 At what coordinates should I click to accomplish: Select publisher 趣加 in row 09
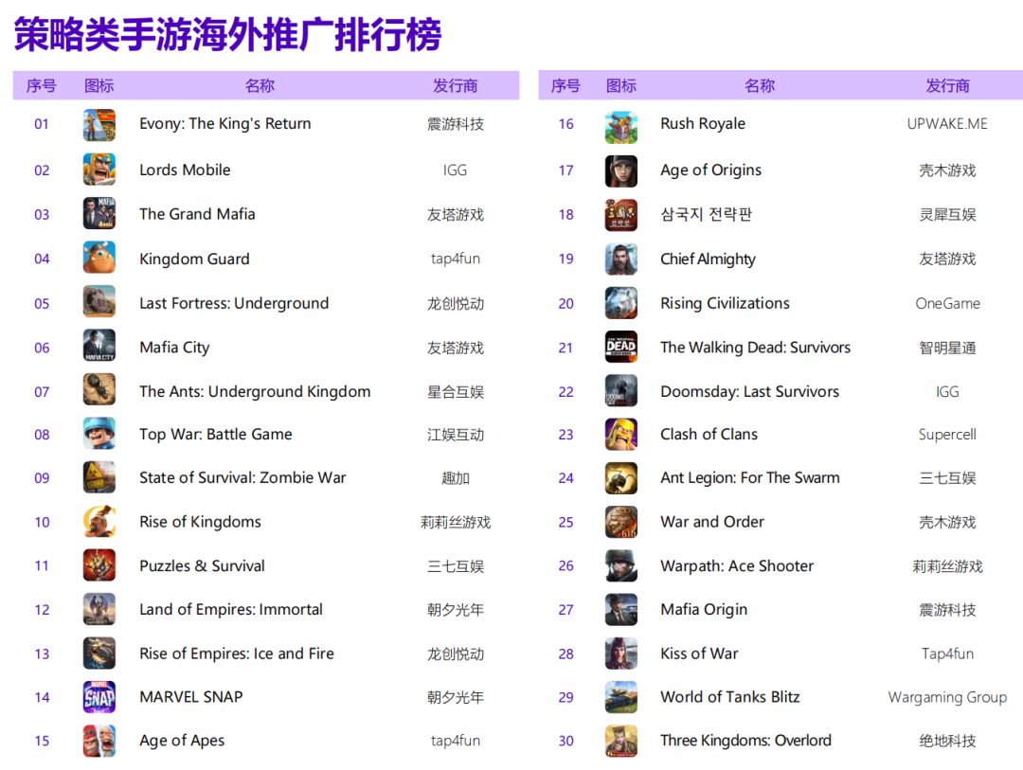[x=456, y=477]
